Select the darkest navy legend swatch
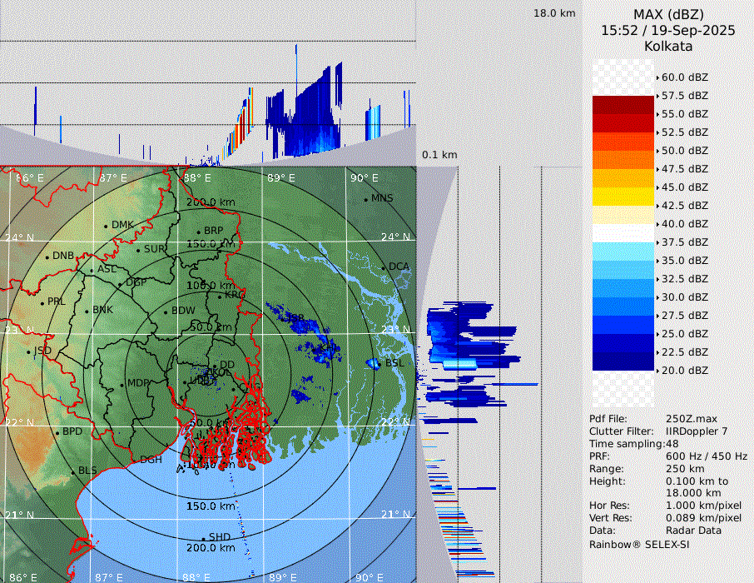The image size is (754, 583). 623,361
